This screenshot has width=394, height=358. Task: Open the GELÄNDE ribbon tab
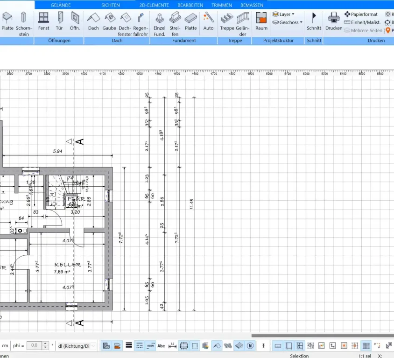[x=61, y=5]
